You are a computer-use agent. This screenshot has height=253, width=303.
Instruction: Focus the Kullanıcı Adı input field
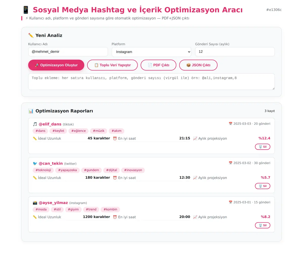pos(68,52)
